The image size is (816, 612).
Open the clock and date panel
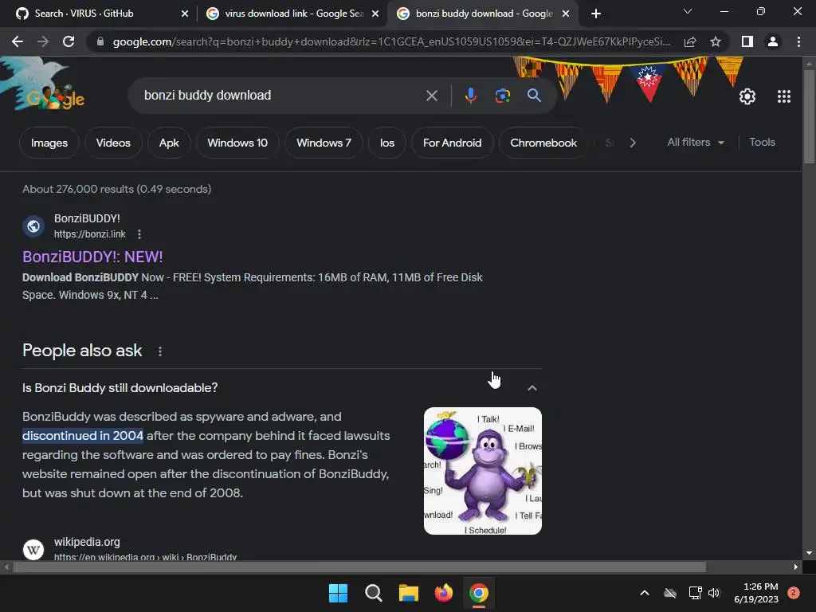click(755, 593)
